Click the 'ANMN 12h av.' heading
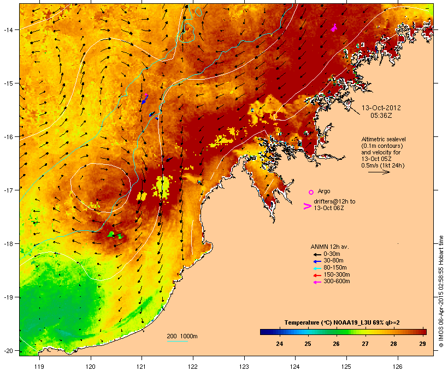 click(x=329, y=247)
